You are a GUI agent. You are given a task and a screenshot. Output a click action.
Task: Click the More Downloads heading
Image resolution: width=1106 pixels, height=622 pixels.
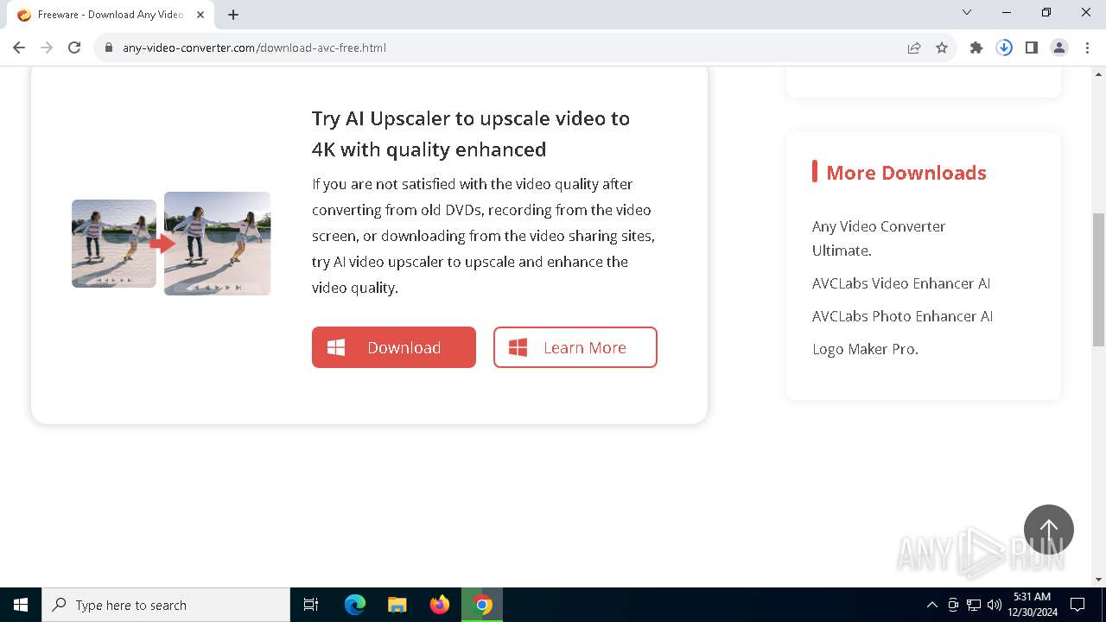(906, 173)
